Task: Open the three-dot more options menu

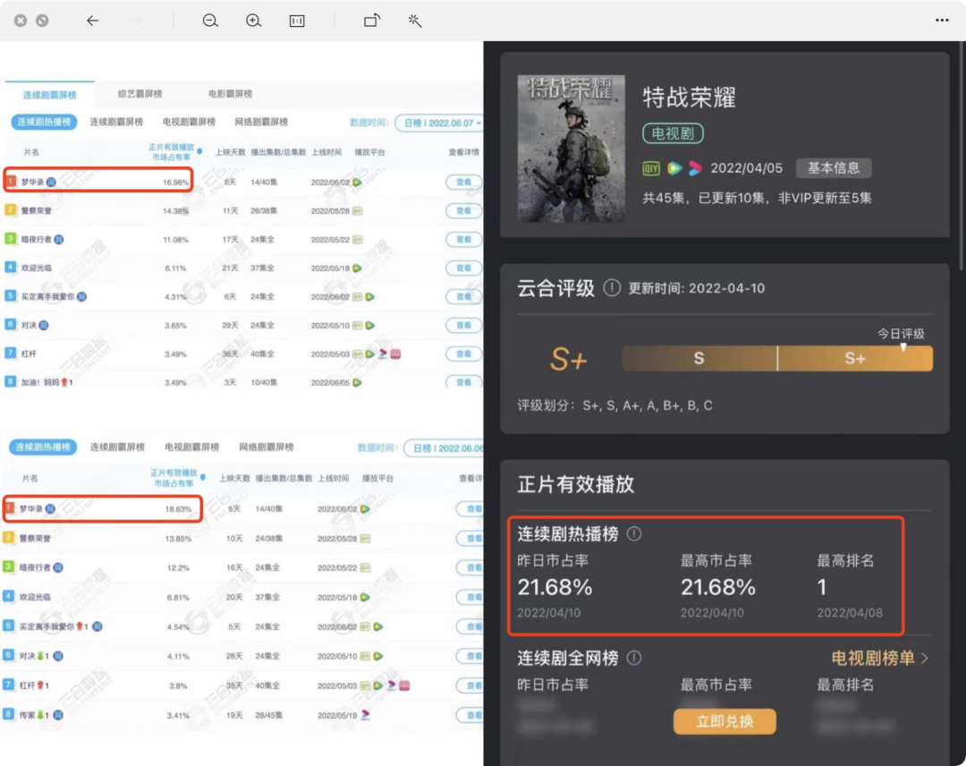Action: click(x=942, y=20)
